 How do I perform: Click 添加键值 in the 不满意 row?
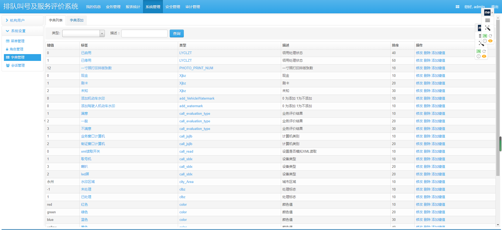coord(438,129)
